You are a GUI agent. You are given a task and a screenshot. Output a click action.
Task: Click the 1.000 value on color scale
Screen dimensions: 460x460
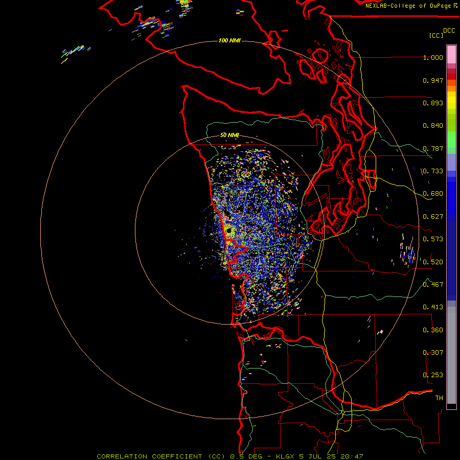pyautogui.click(x=433, y=57)
